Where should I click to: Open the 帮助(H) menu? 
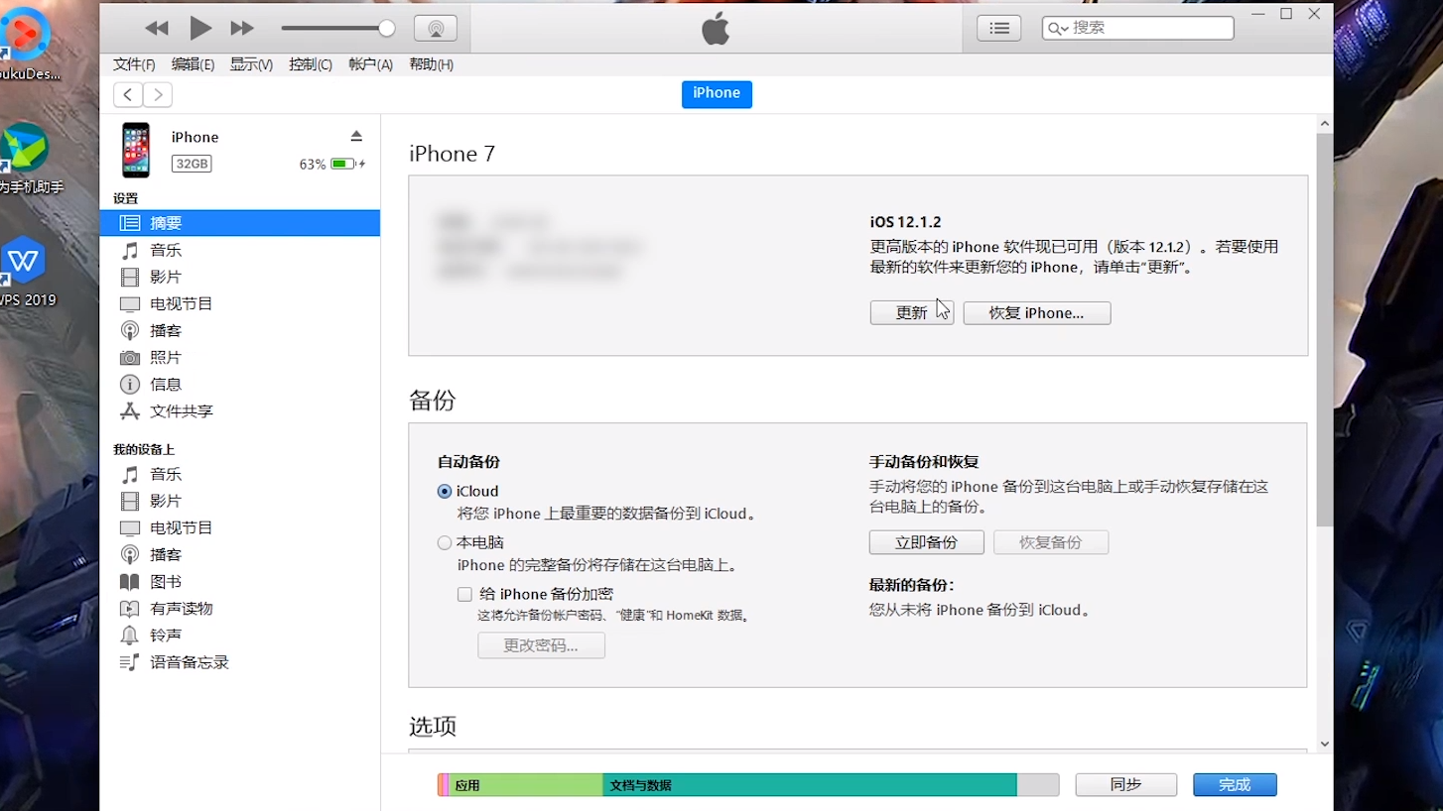click(x=431, y=64)
